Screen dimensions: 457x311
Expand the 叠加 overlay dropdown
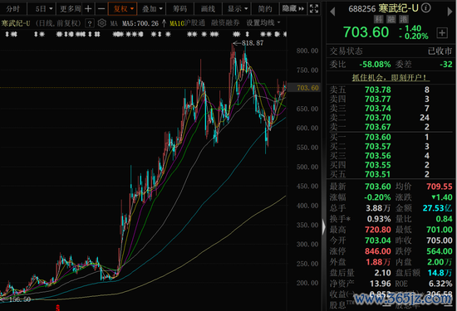point(152,9)
